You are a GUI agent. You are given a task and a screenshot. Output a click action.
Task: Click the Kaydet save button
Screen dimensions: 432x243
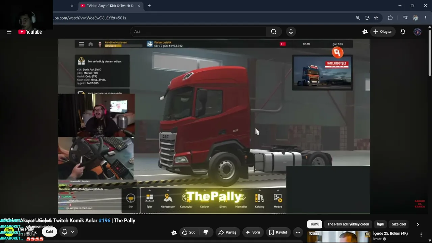tap(278, 232)
